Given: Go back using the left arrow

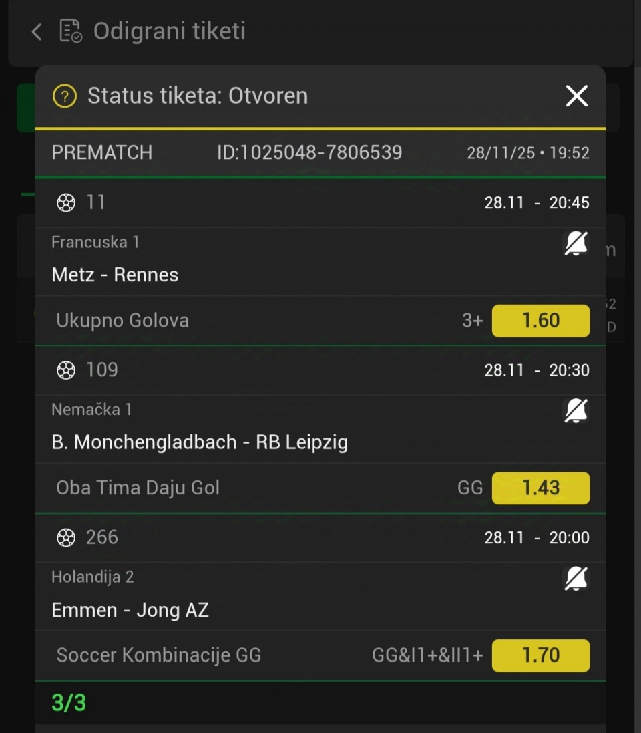Looking at the screenshot, I should pos(37,31).
